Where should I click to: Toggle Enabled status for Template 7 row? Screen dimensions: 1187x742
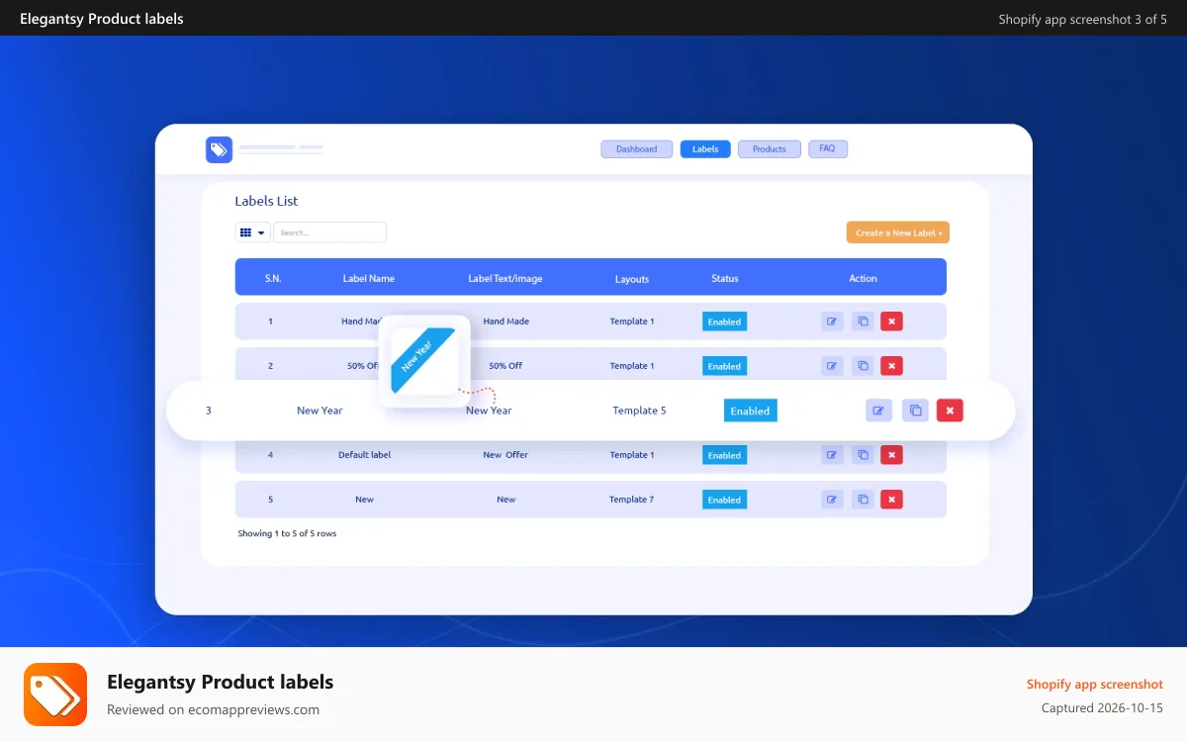click(x=724, y=500)
